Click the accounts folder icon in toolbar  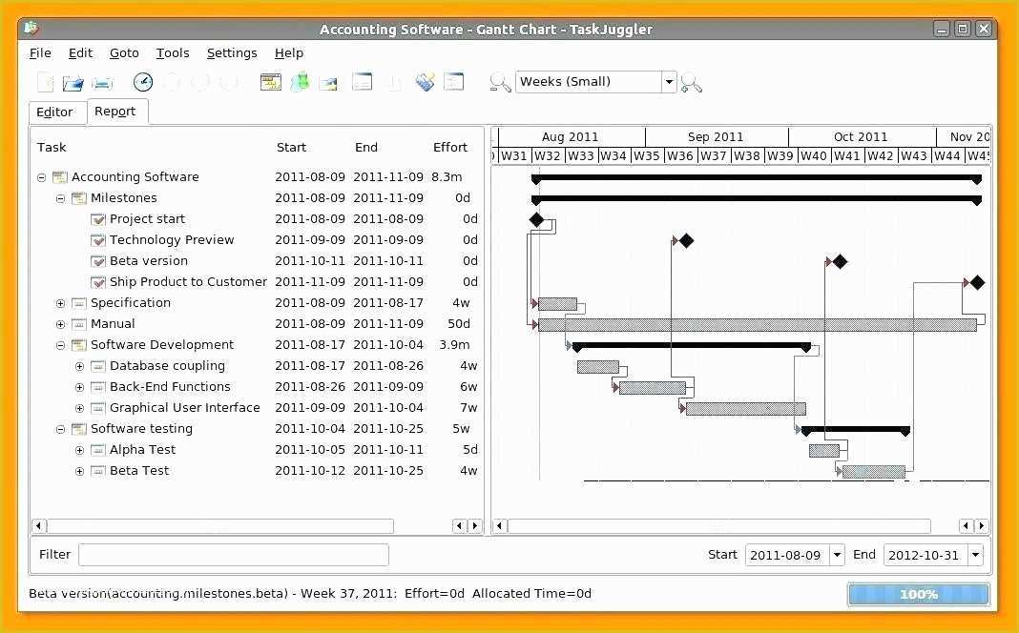coord(329,82)
